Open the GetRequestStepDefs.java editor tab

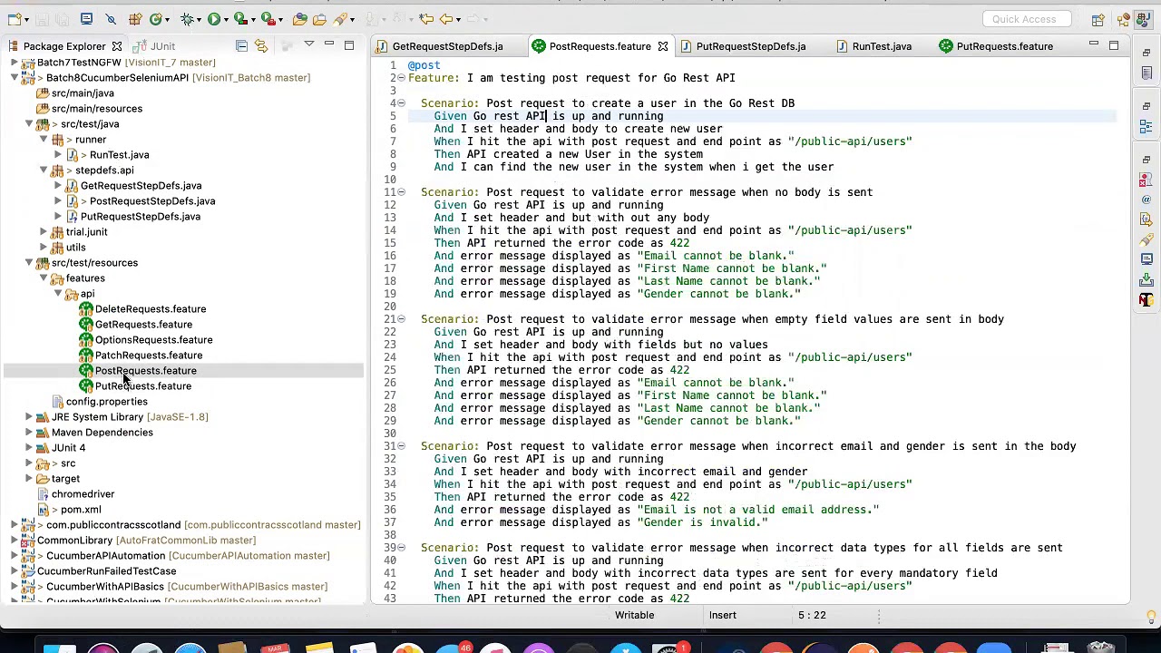(447, 46)
